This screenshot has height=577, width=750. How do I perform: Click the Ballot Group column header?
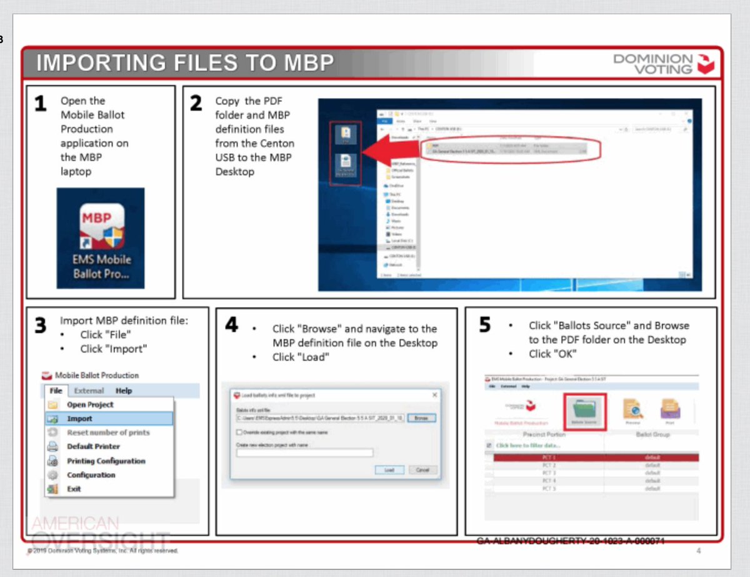tap(653, 434)
